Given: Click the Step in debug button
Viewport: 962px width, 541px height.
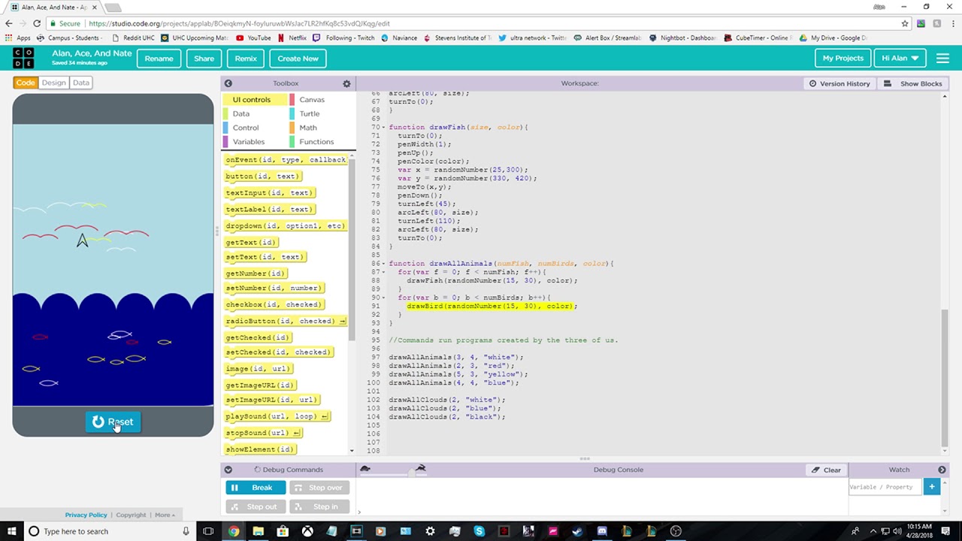Looking at the screenshot, I should [319, 506].
